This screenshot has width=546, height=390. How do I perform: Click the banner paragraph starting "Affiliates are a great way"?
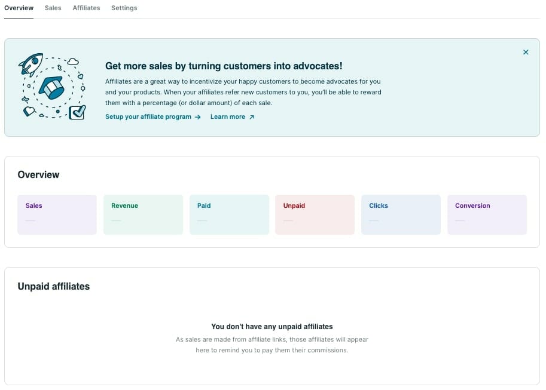(243, 92)
